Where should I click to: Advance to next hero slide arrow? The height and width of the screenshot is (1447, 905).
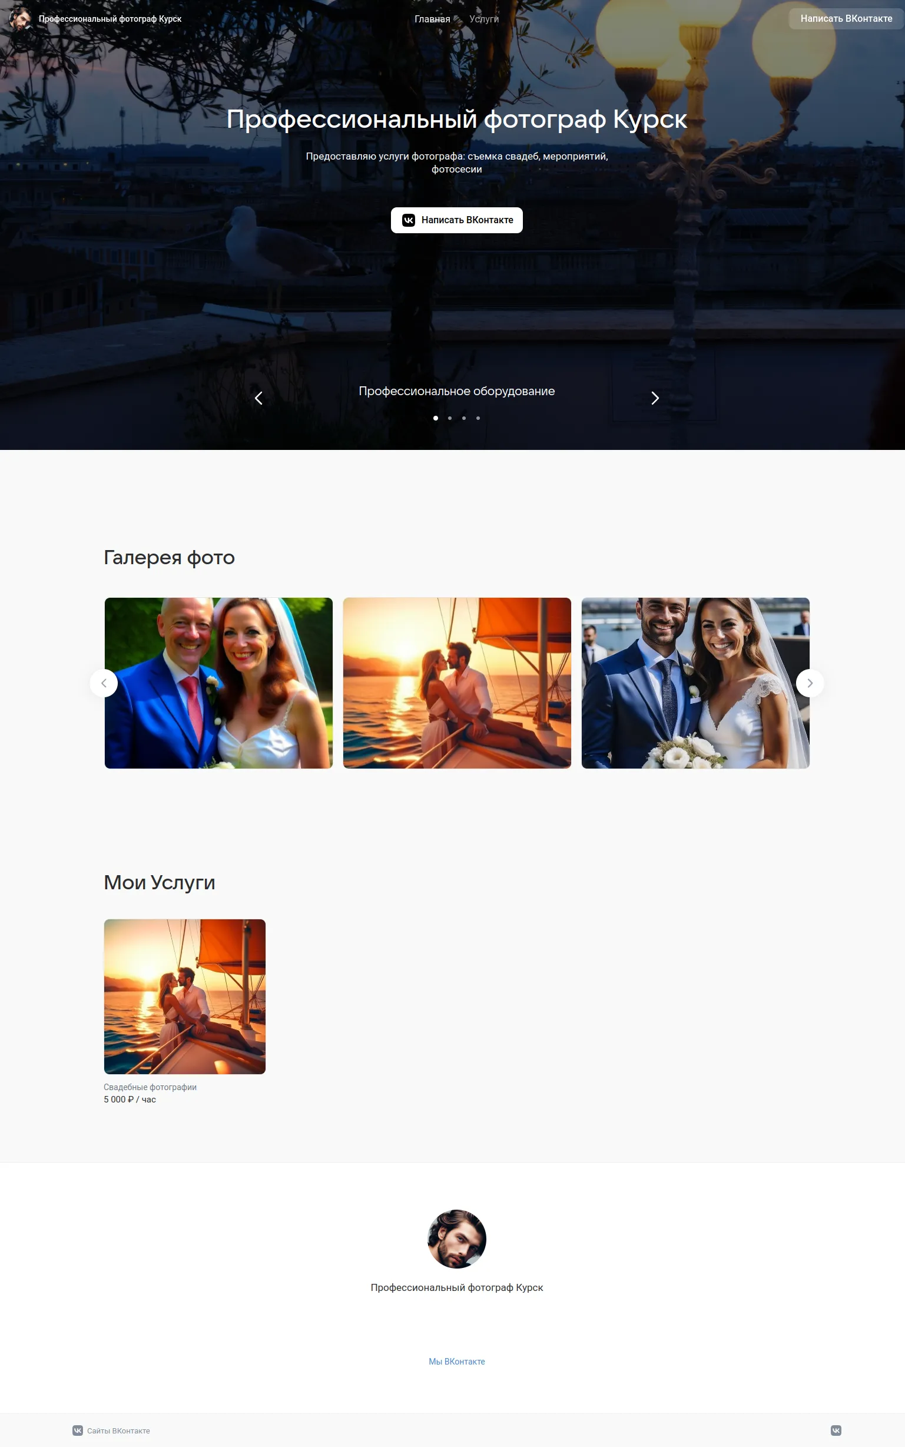[655, 398]
